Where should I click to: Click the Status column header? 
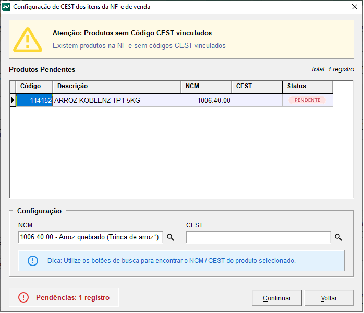click(x=307, y=86)
